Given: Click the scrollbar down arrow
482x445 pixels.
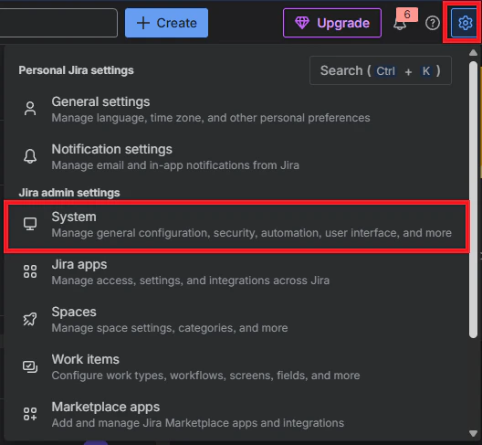Looking at the screenshot, I should click(473, 433).
